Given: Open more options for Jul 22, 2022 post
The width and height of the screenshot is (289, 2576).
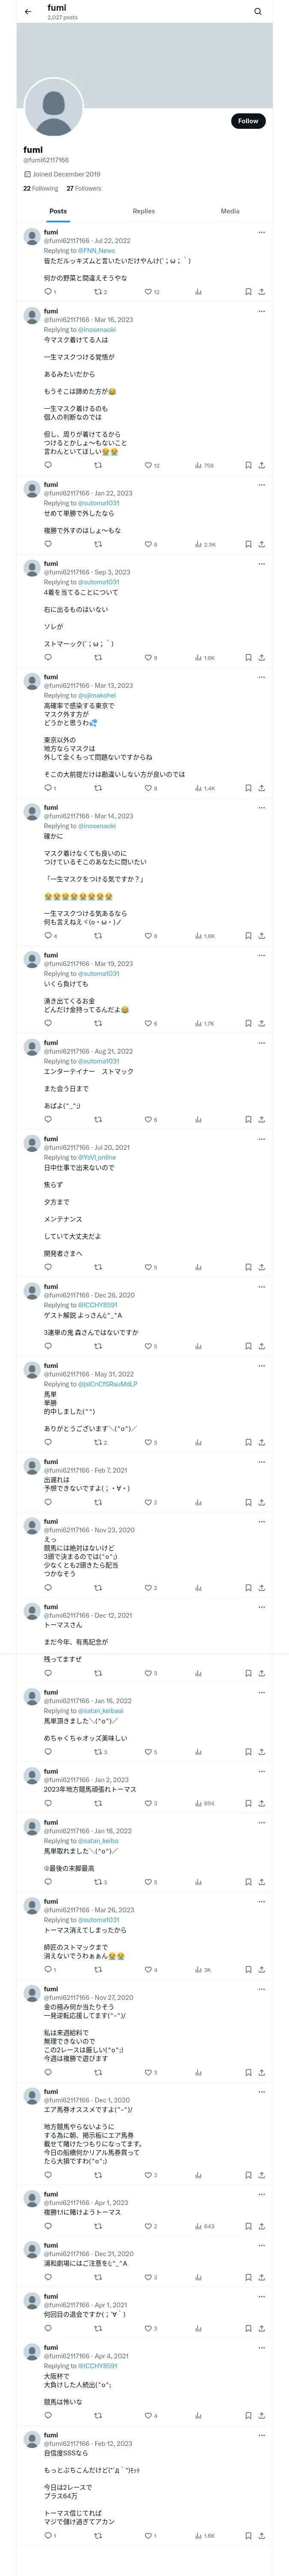Looking at the screenshot, I should click(261, 232).
